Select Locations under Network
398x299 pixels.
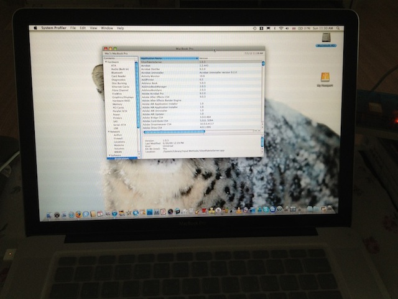pyautogui.click(x=119, y=142)
